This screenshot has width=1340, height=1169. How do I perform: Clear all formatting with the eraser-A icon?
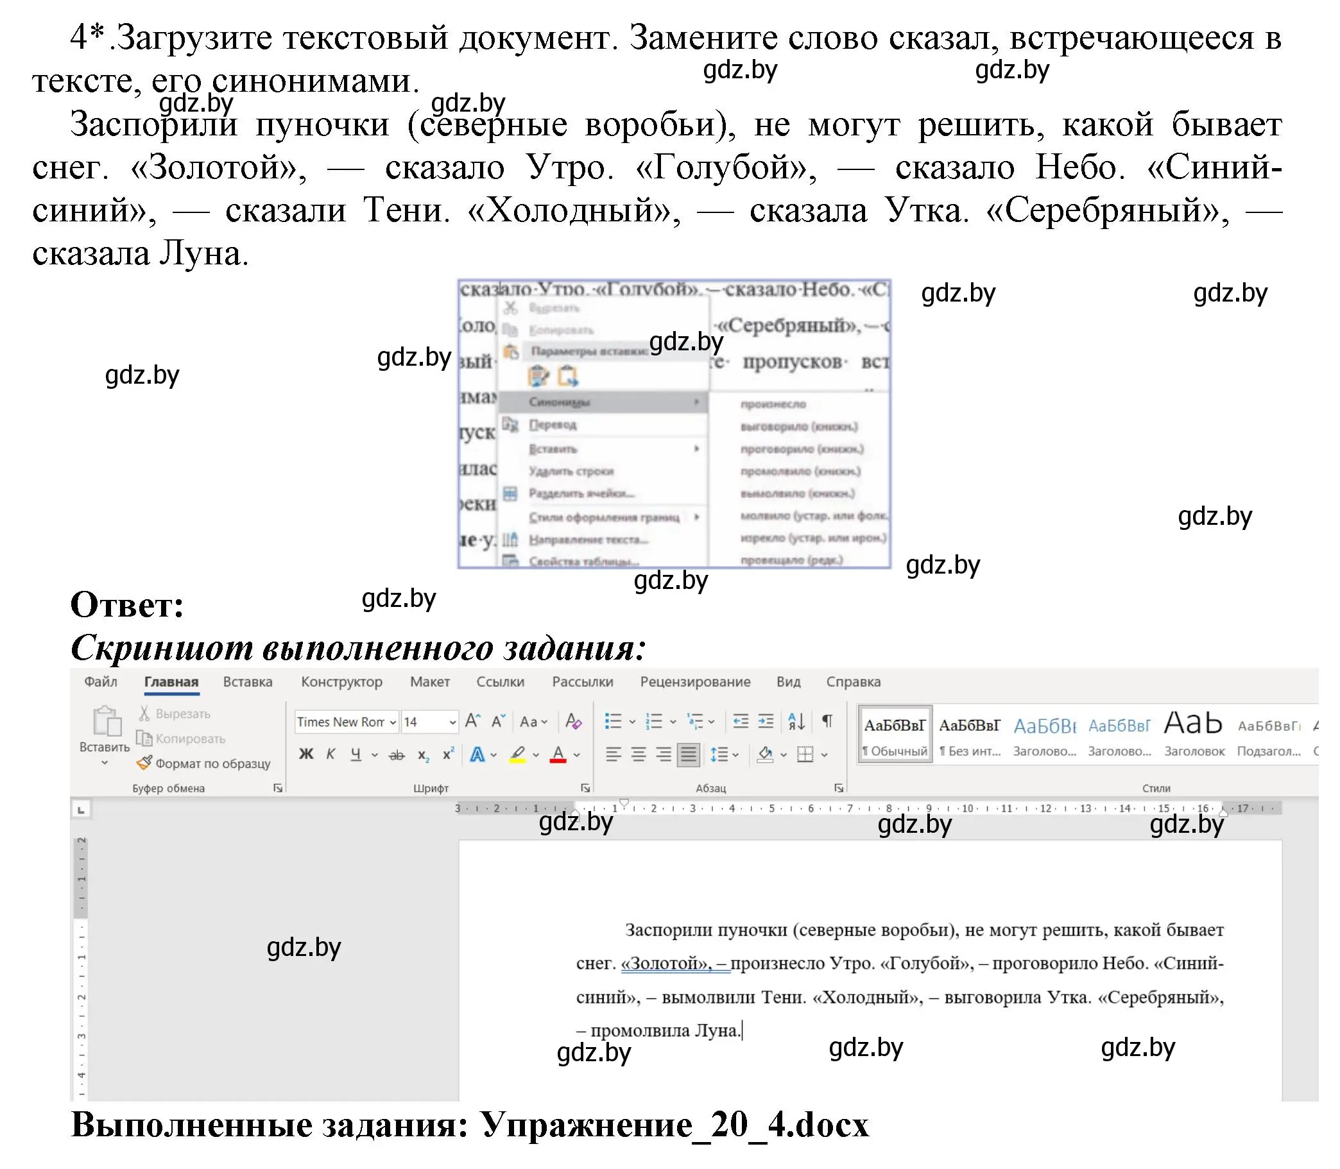(574, 722)
